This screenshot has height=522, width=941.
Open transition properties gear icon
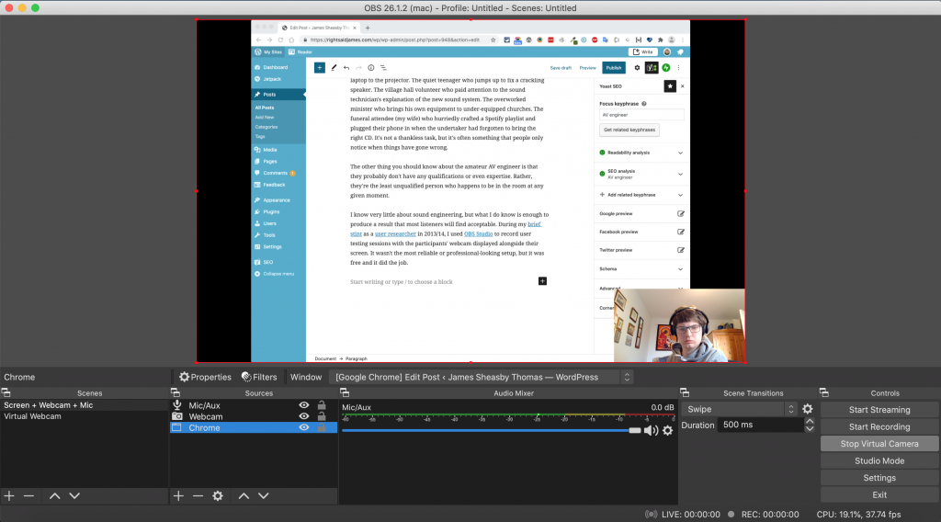tap(808, 409)
